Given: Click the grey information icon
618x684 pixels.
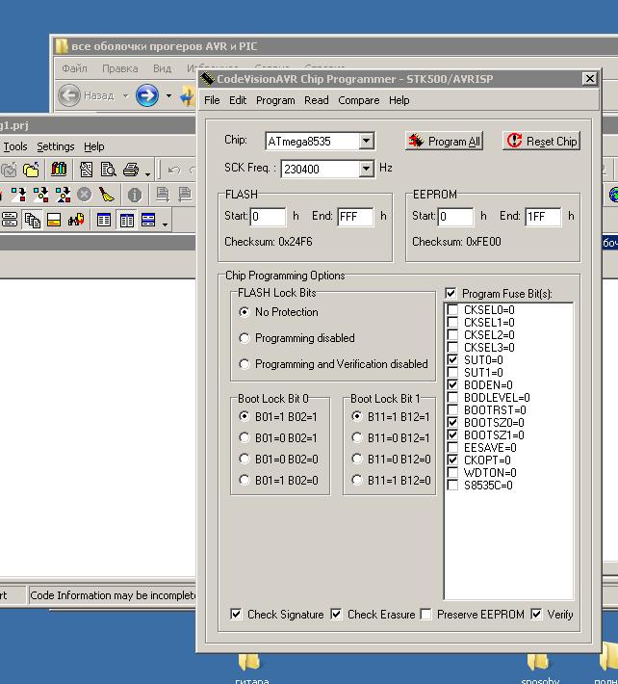Looking at the screenshot, I should click(135, 195).
